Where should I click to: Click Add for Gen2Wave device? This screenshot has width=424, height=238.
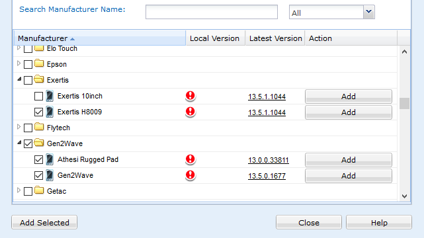349,176
